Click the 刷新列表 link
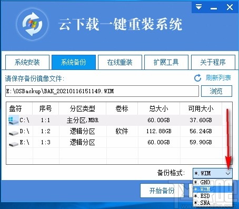Image resolution: width=239 pixels, height=209 pixels. [218, 78]
